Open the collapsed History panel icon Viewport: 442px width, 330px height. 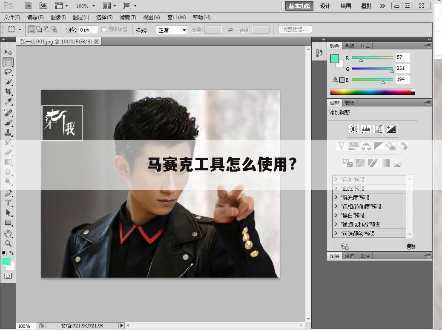click(319, 53)
